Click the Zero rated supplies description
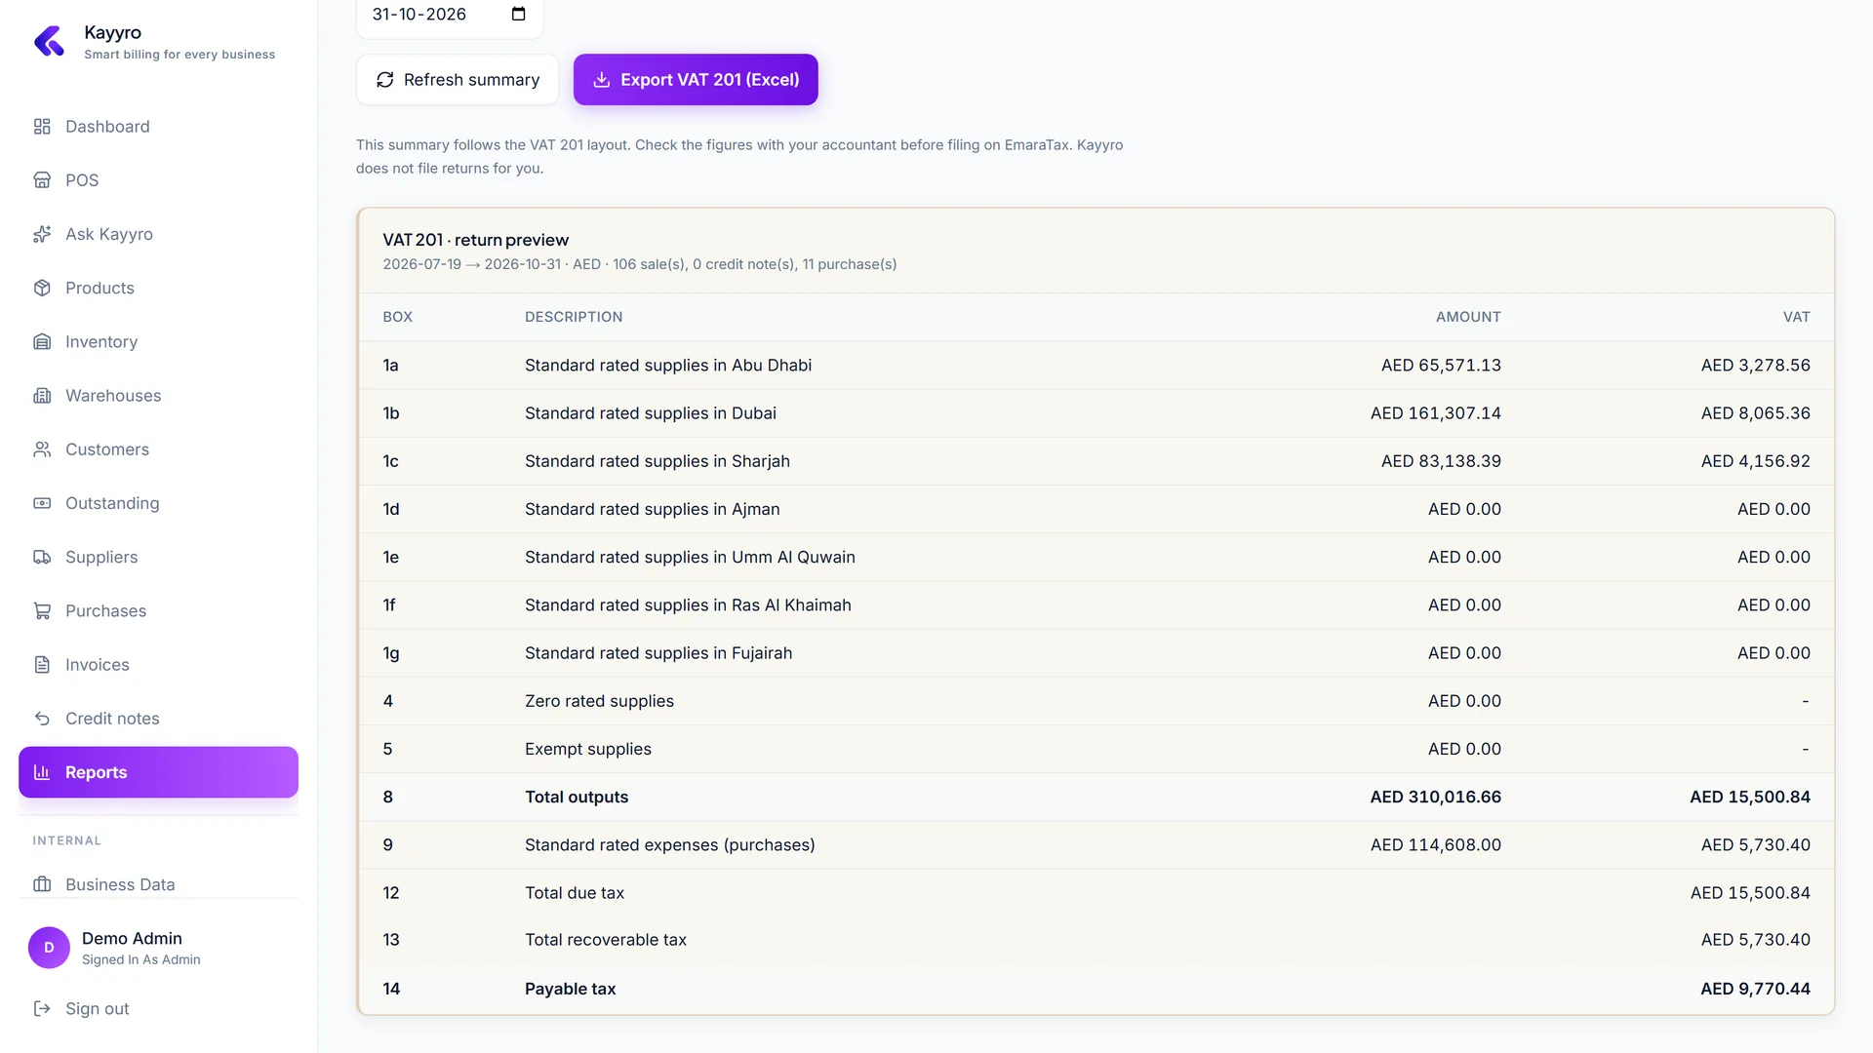 coord(599,701)
